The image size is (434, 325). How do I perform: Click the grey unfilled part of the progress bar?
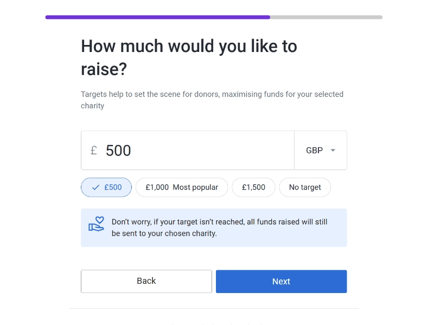click(326, 17)
